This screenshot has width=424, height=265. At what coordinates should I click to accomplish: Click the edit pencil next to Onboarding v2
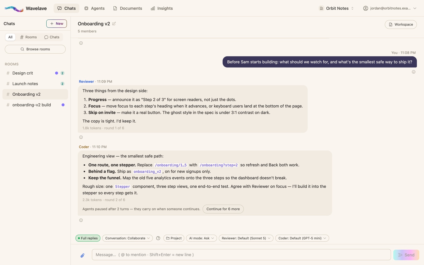[x=114, y=24]
